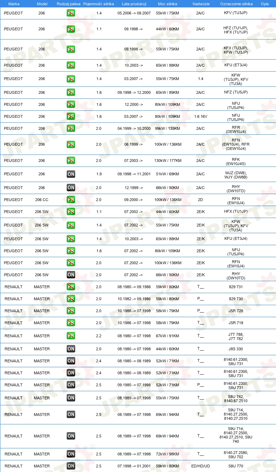Image resolution: width=276 pixels, height=472 pixels.
Task: Click the '67kW / 91KM' power cell
Action: 168,336
